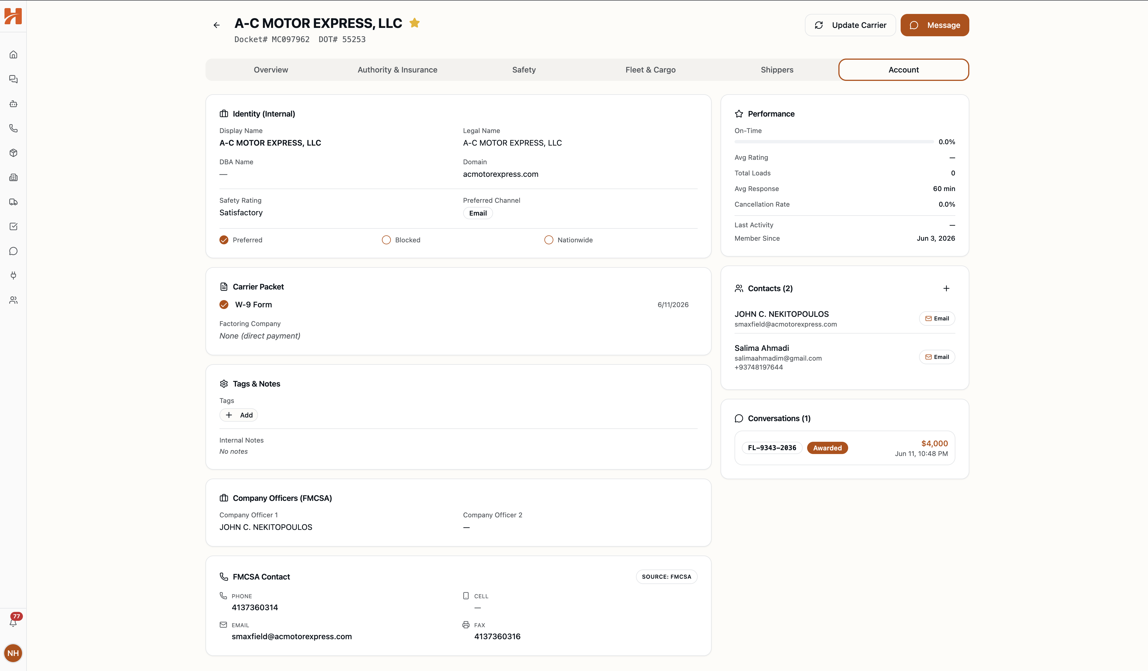This screenshot has height=671, width=1148.
Task: Click fax number 4137360316
Action: tap(497, 637)
